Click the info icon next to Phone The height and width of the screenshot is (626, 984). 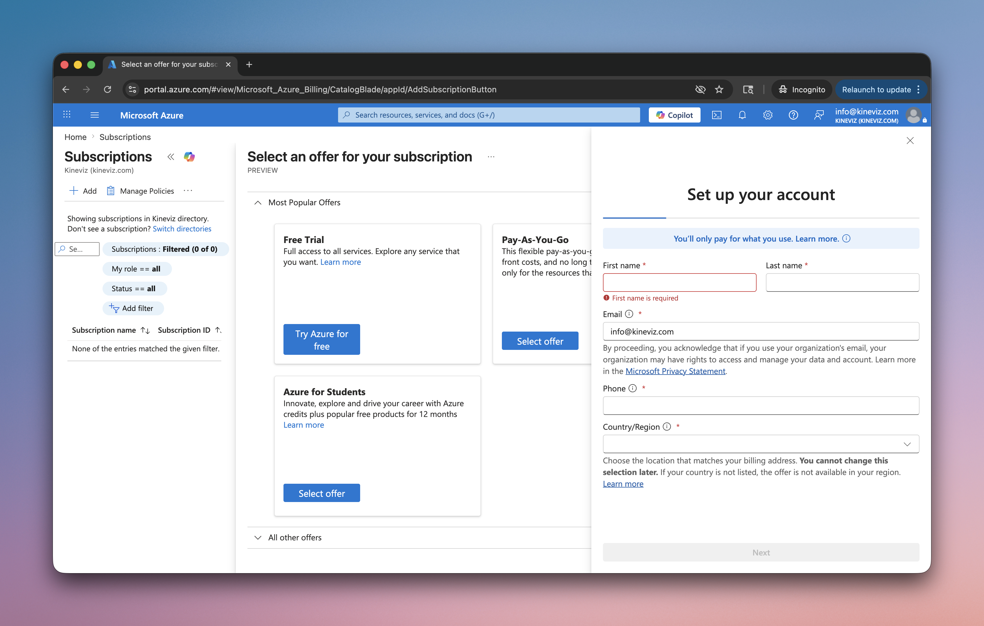[633, 388]
